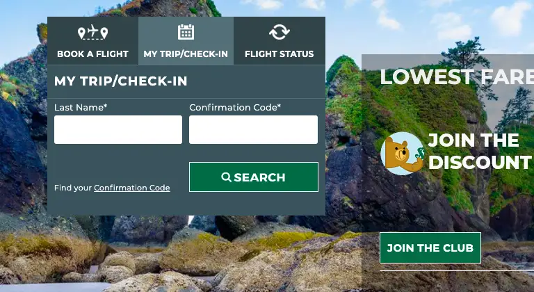Click the green SEARCH button

click(254, 177)
